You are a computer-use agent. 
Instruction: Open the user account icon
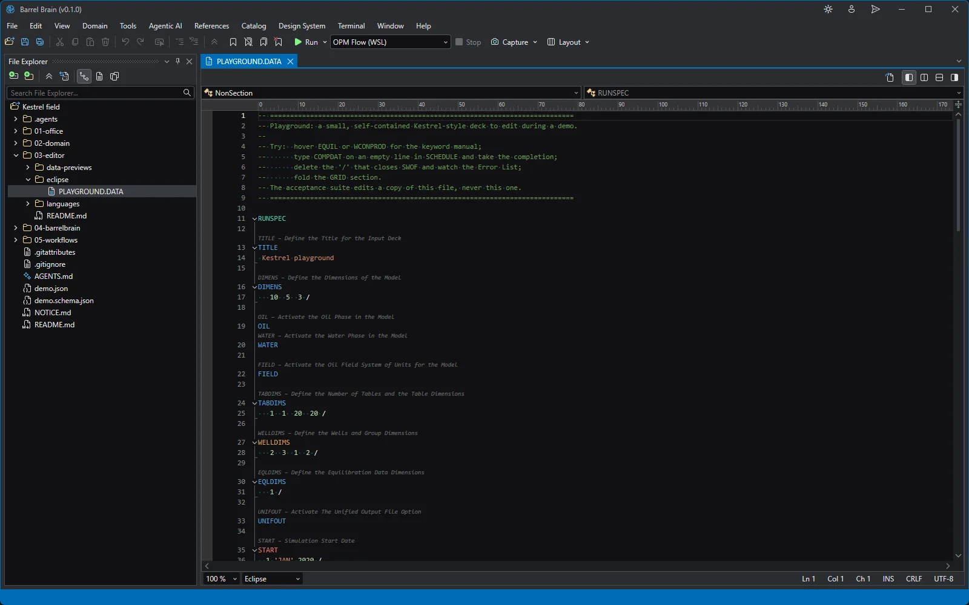[852, 9]
